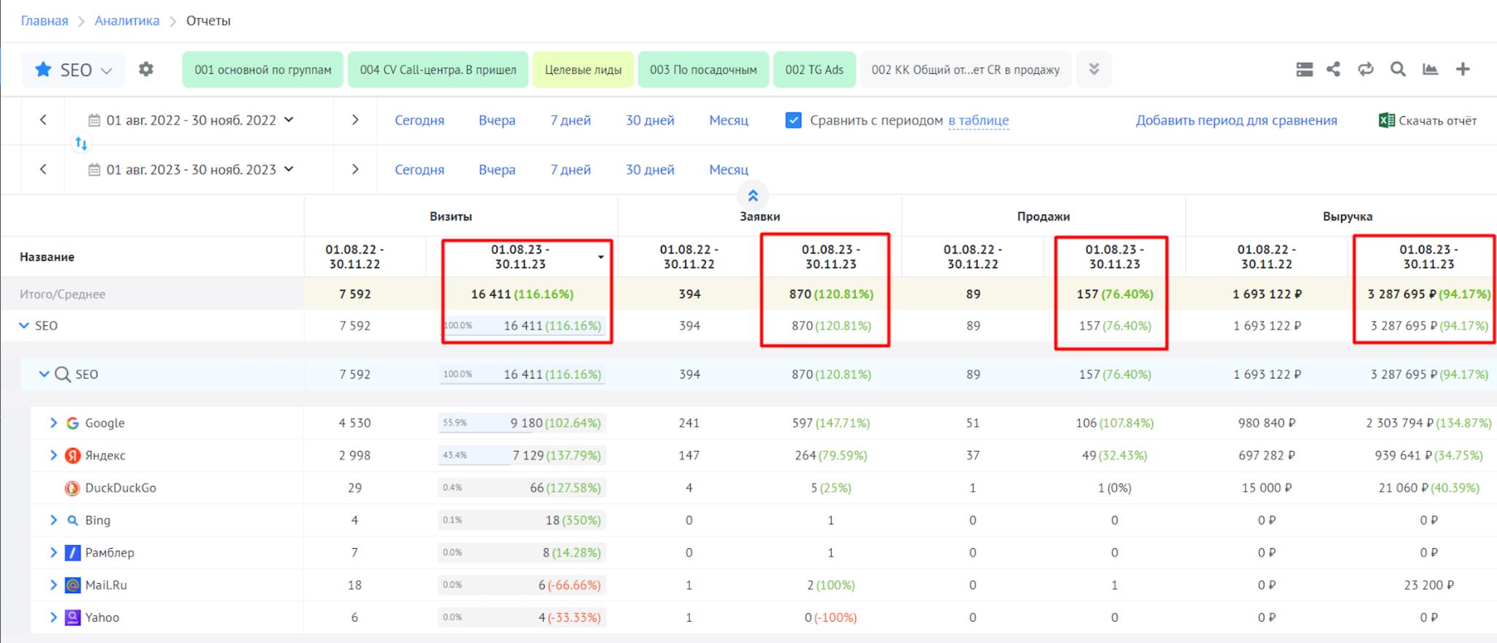Expand the Google source row

(53, 423)
